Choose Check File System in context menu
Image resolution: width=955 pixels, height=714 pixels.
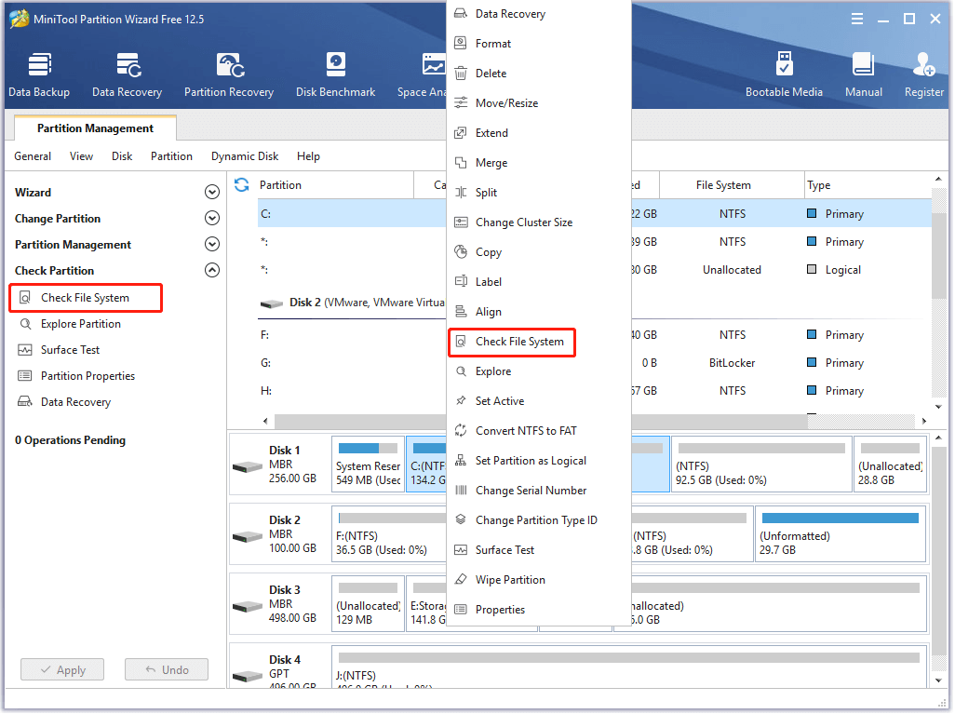pos(518,342)
